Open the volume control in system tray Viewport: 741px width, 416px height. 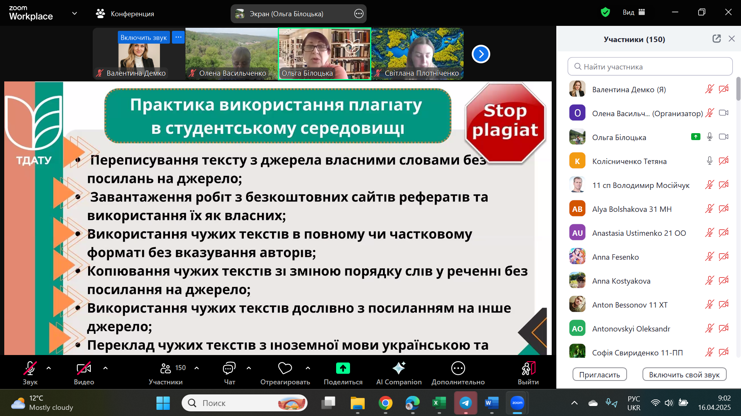click(669, 403)
